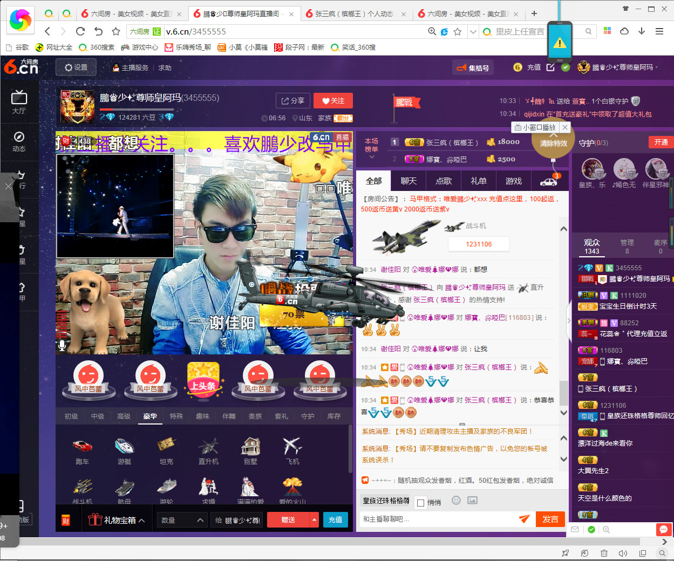Close the 小窗口播放 popup
Image resolution: width=674 pixels, height=561 pixels.
click(x=564, y=127)
